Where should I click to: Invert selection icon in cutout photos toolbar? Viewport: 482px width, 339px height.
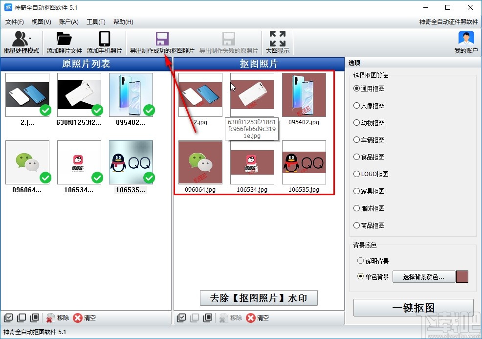[208, 317]
